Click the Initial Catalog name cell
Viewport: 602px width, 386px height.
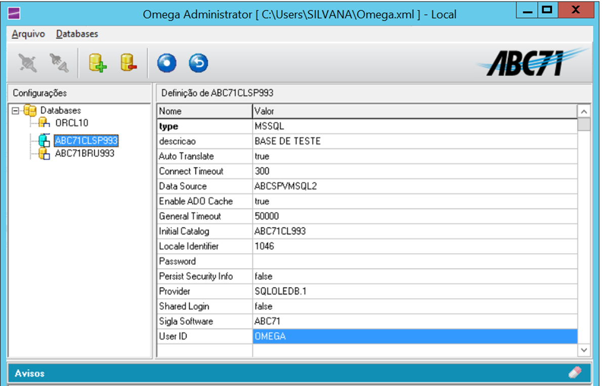(205, 231)
